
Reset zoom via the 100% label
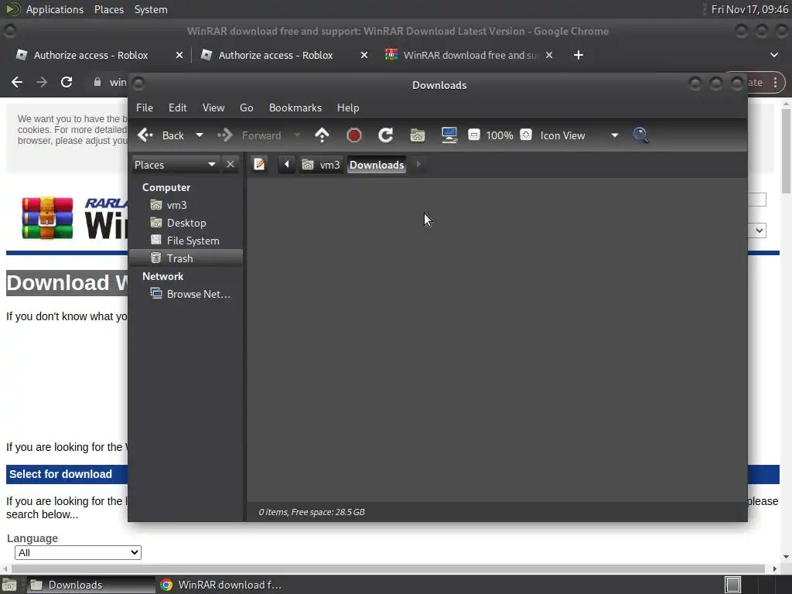[x=499, y=135]
